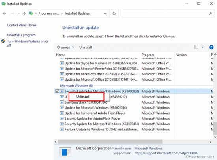The image size is (217, 160).
Task: Select Servicing Stack 10.0.19041.860 row
Action: click(x=86, y=102)
